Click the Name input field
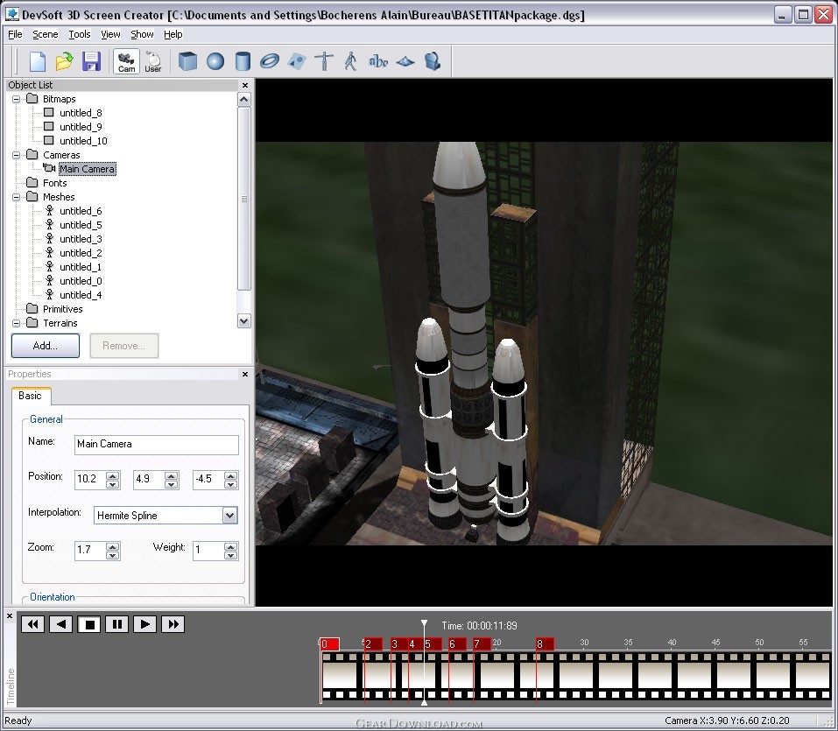The width and height of the screenshot is (838, 731). tap(156, 445)
